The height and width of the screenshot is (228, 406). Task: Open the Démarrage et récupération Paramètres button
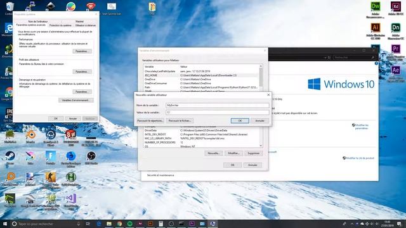pos(82,92)
